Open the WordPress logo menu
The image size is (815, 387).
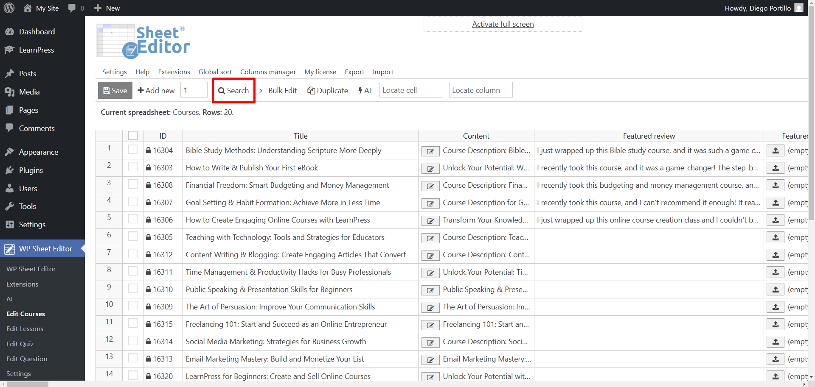pos(9,8)
